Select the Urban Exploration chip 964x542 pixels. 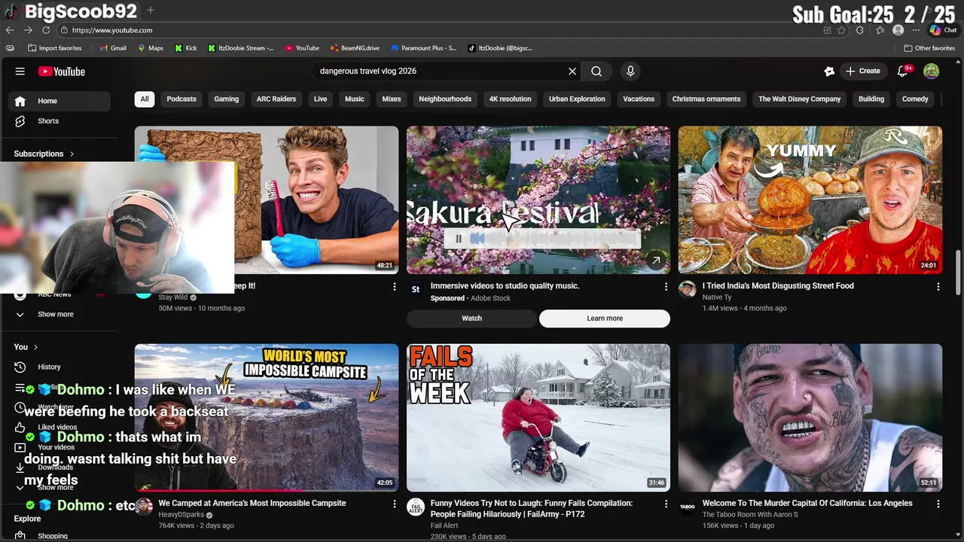click(x=577, y=99)
